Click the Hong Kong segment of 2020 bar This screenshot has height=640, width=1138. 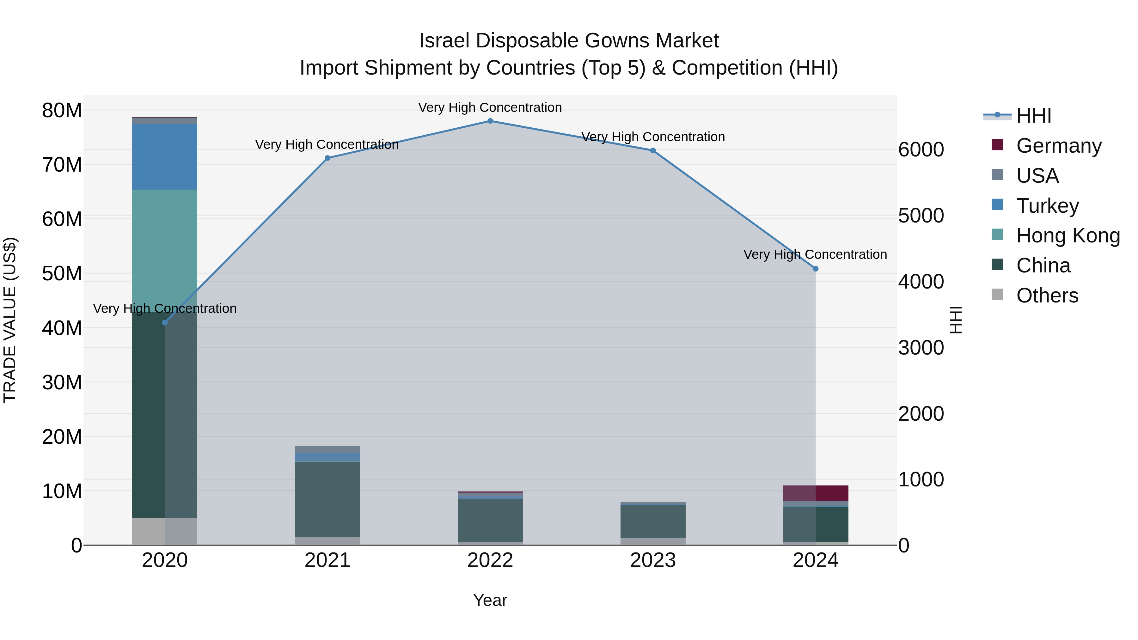(x=165, y=251)
